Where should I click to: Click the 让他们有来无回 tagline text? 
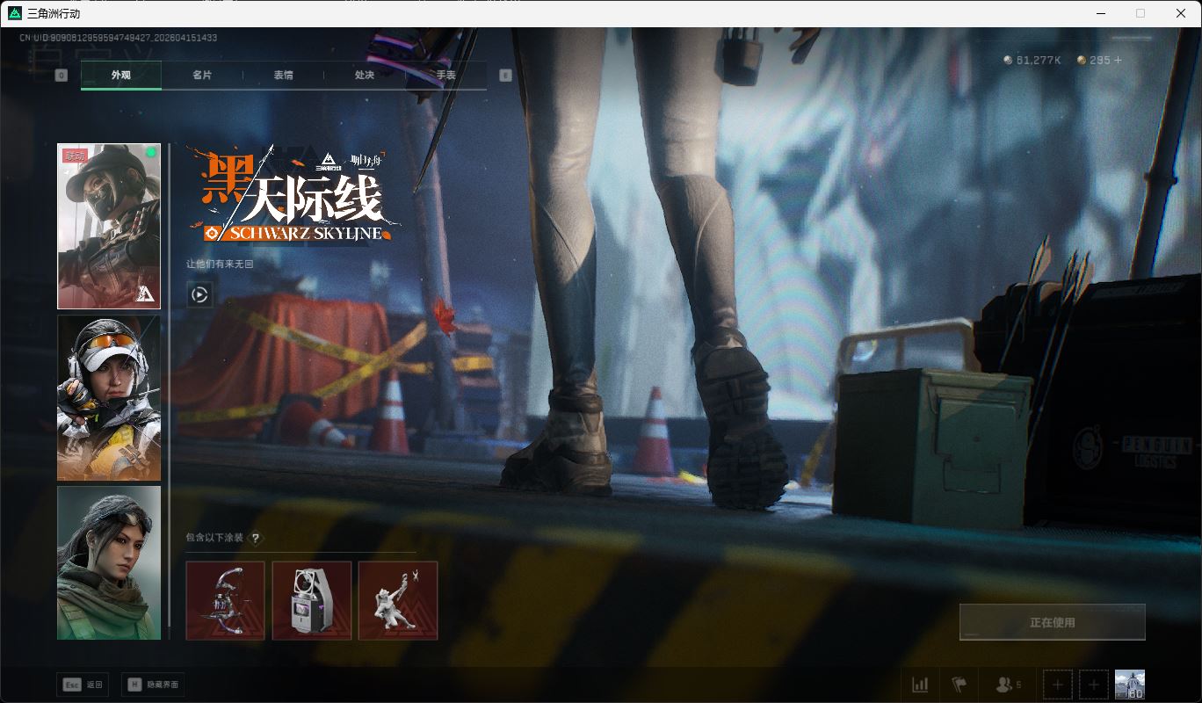220,264
